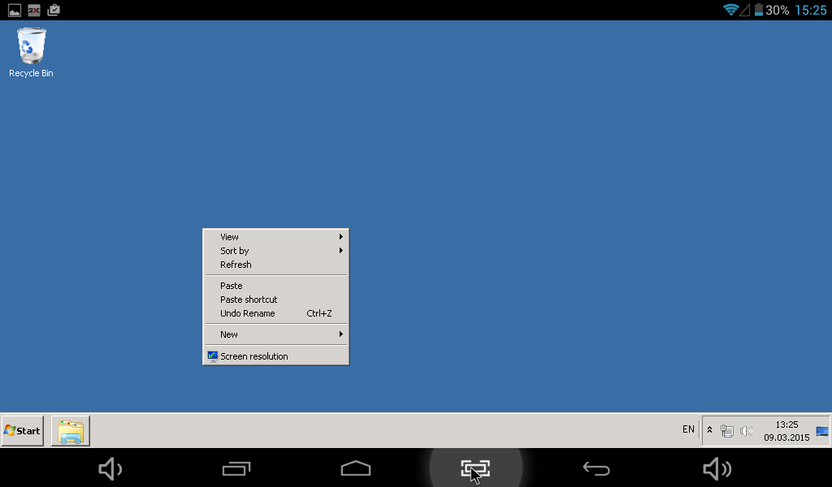Tap the screenshot capture icon in navigation bar
The width and height of the screenshot is (832, 487).
click(x=475, y=469)
